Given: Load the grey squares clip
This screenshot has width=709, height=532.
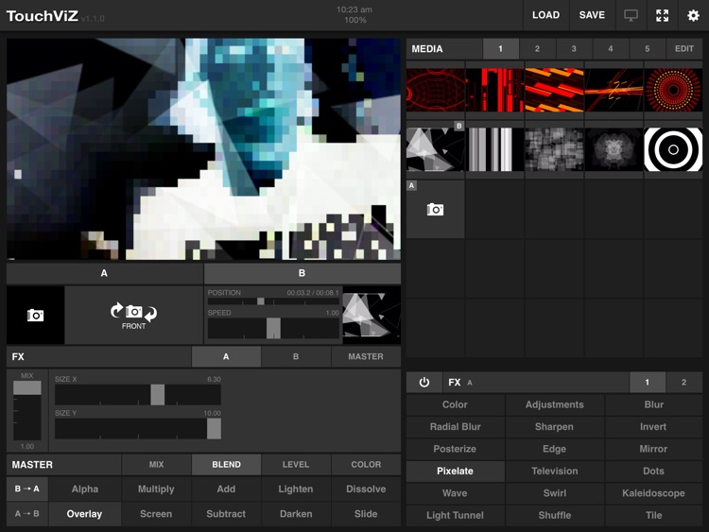Looking at the screenshot, I should tap(554, 149).
